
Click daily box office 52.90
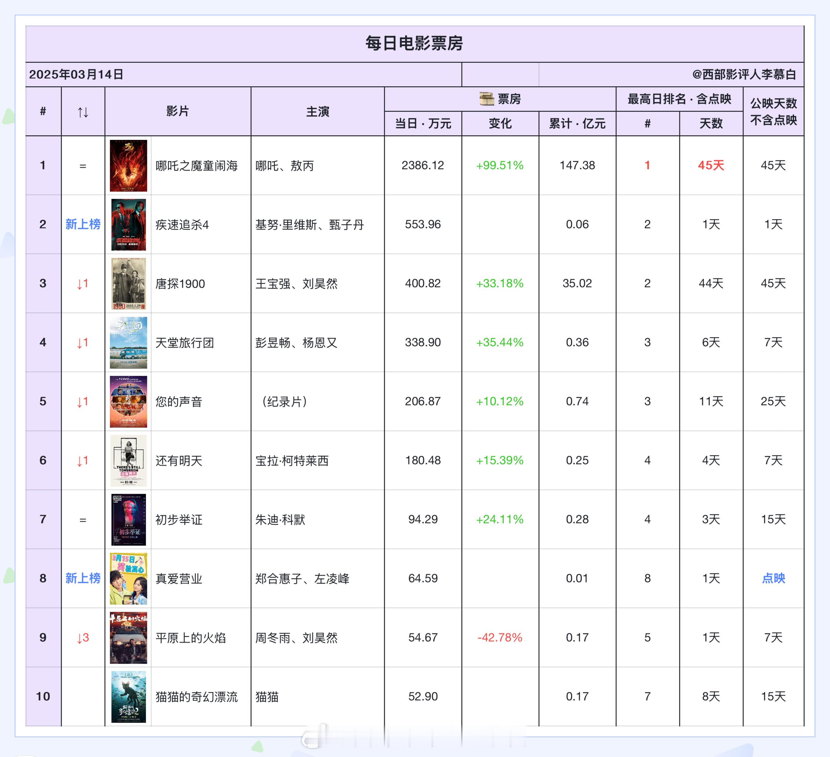423,696
